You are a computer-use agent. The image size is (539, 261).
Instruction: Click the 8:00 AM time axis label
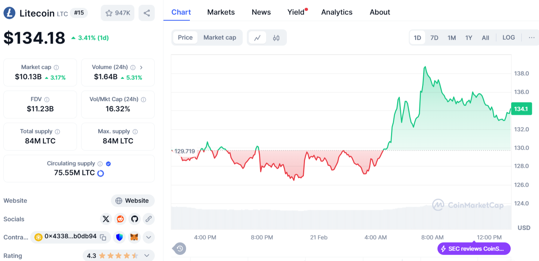(433, 237)
